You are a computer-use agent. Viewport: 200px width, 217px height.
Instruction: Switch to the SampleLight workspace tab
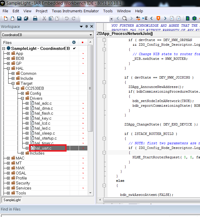click(x=12, y=200)
